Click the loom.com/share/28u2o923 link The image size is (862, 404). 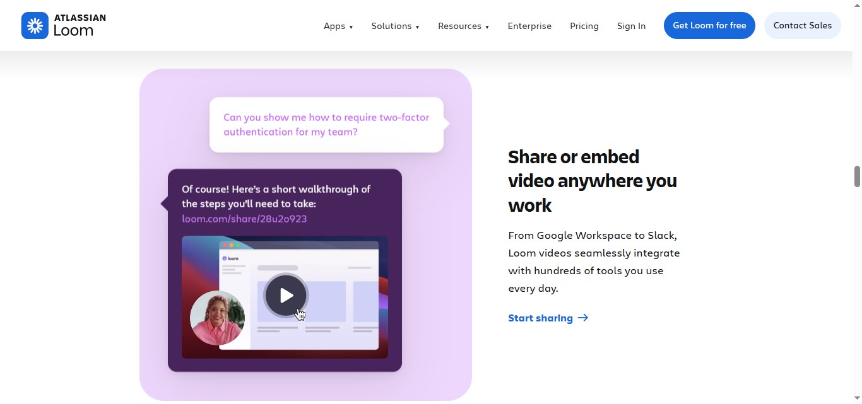244,219
